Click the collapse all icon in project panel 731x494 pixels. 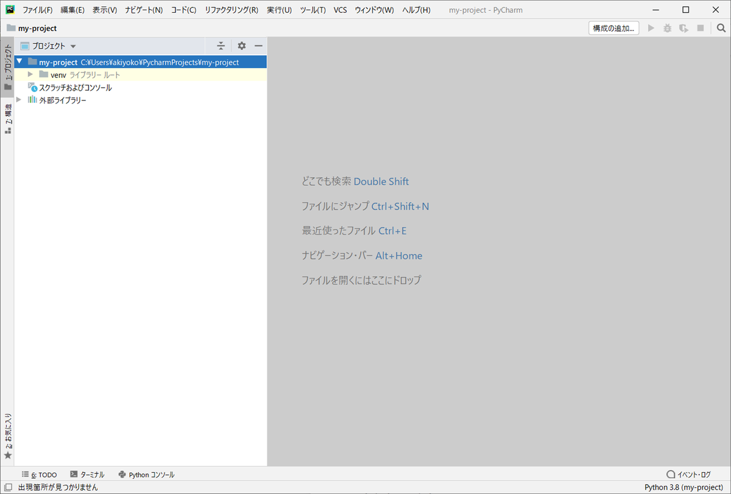[x=221, y=46]
